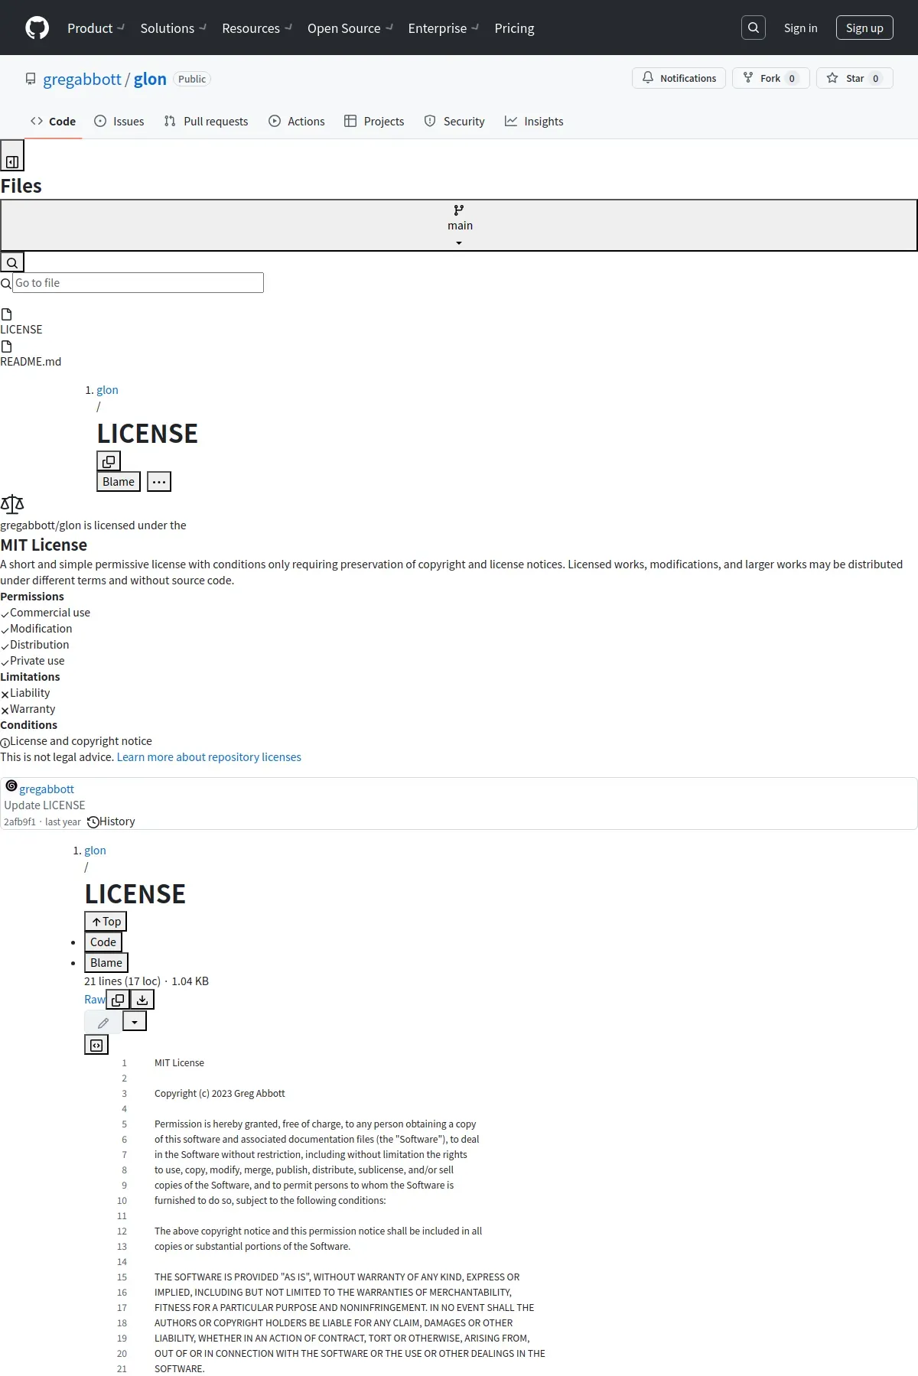
Task: View file History
Action: click(x=111, y=821)
